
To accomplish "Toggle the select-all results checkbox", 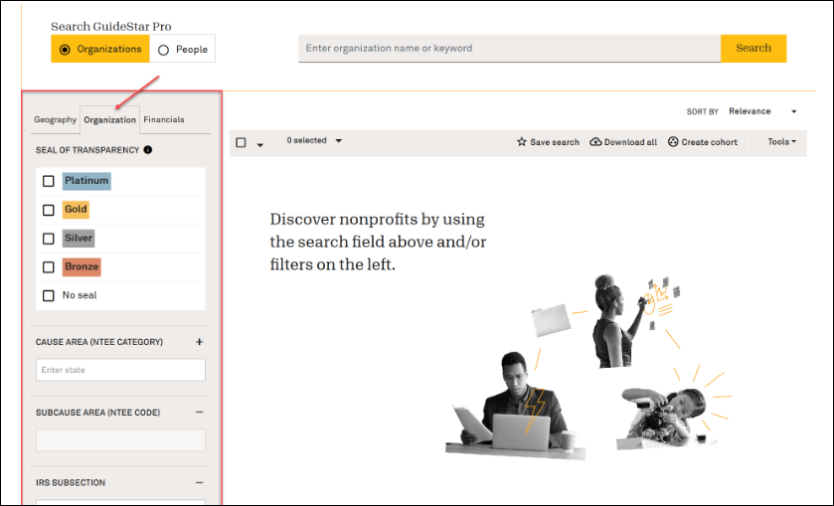I will coord(241,142).
